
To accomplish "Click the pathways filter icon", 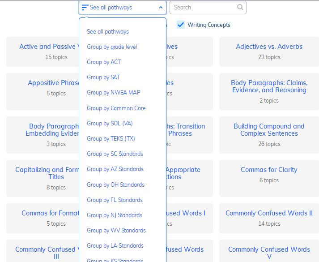I will click(85, 8).
